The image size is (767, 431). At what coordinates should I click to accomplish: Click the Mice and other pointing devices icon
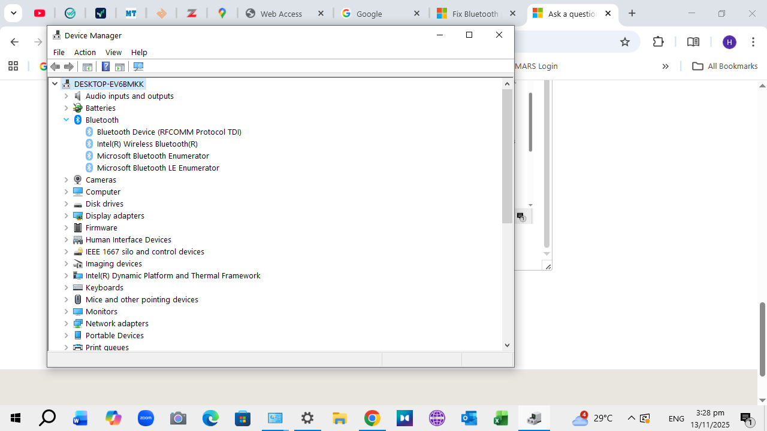point(78,299)
